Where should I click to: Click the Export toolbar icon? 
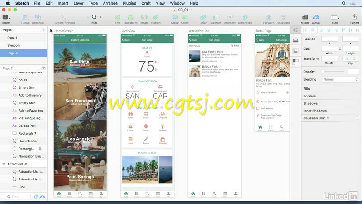(x=355, y=17)
